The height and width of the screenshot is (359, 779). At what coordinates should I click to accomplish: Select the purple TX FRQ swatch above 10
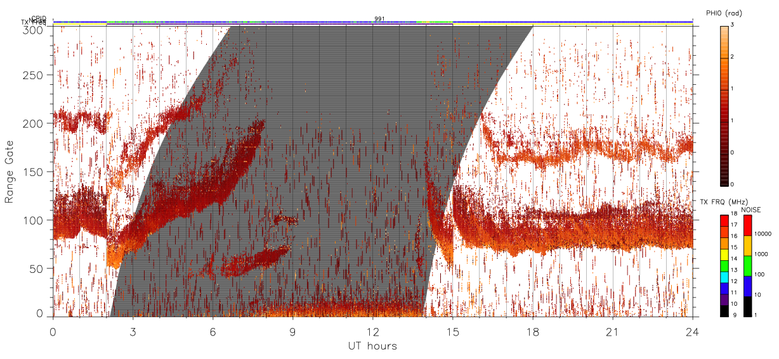point(724,300)
